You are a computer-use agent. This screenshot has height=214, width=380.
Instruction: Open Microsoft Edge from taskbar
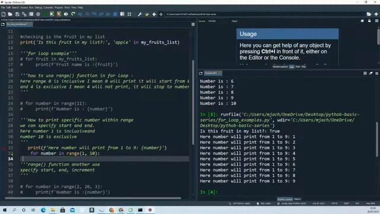[x=43, y=210]
